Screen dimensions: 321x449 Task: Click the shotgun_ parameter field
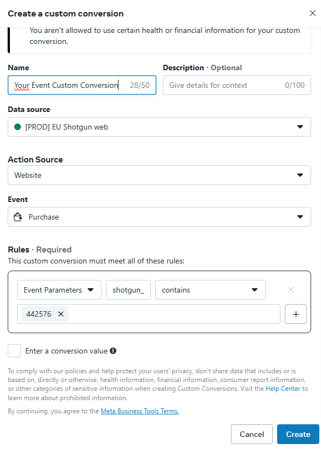[128, 290]
